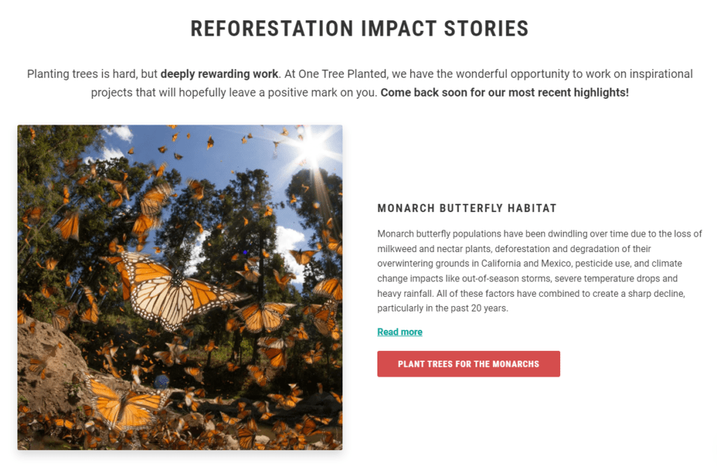717x467 pixels.
Task: Select the Monarch Butterfly Habitat title
Action: pyautogui.click(x=467, y=209)
